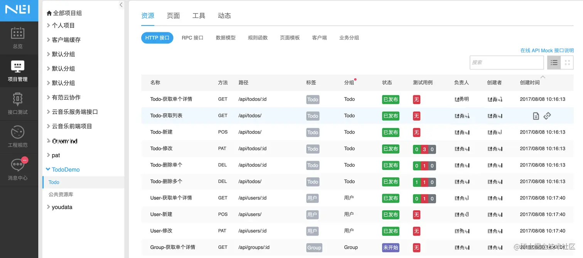Click the Group tag label
Screen dimensions: 583x258
point(314,248)
